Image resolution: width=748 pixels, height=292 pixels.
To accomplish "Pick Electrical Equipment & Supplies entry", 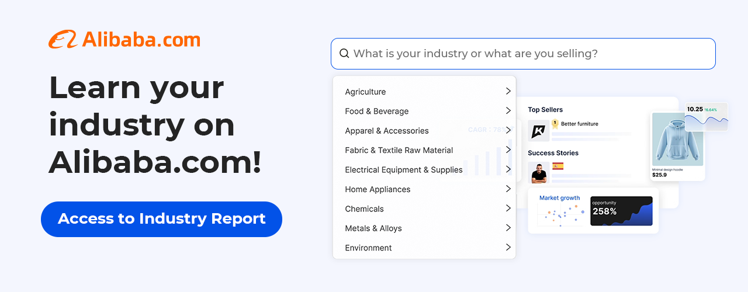I will tap(404, 170).
